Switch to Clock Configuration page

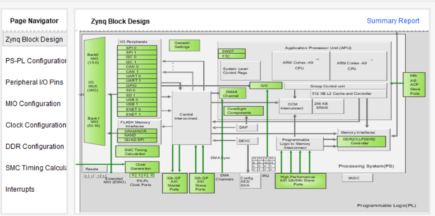click(x=36, y=125)
